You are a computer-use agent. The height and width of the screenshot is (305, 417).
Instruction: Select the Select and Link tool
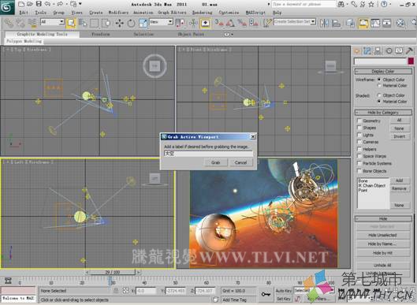9,23
